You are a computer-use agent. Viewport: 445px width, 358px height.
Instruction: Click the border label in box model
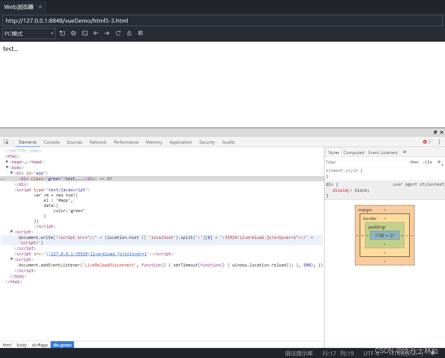coord(370,218)
